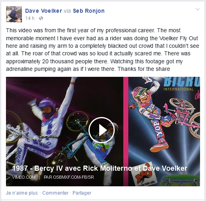Open Dave Voelker's profile picture
The width and height of the screenshot is (206, 201).
(14, 14)
